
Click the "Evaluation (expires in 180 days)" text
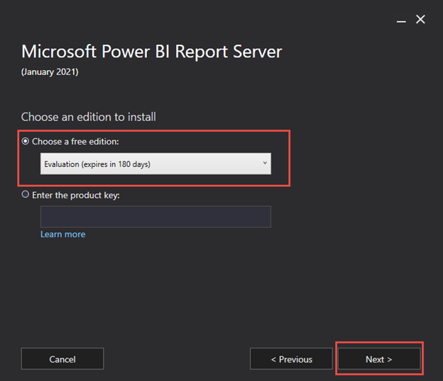pyautogui.click(x=97, y=164)
